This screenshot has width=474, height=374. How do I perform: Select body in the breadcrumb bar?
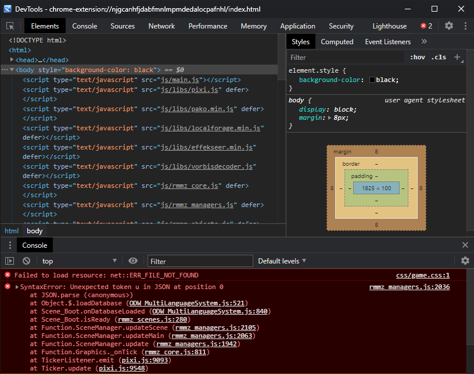(x=34, y=231)
